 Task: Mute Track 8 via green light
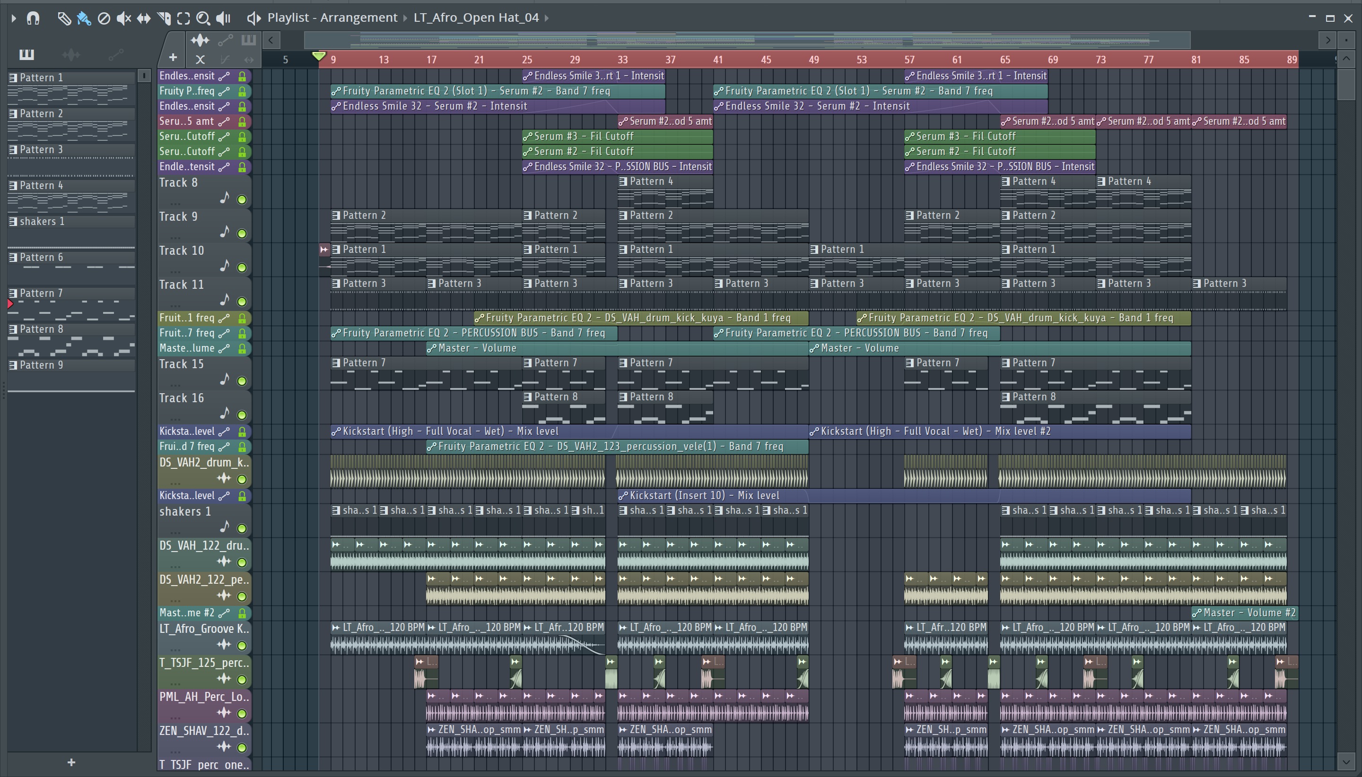click(x=242, y=199)
